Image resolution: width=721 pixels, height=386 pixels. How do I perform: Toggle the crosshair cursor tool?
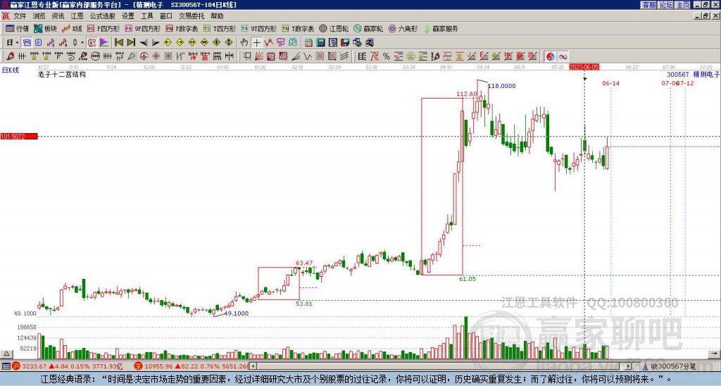click(256, 43)
